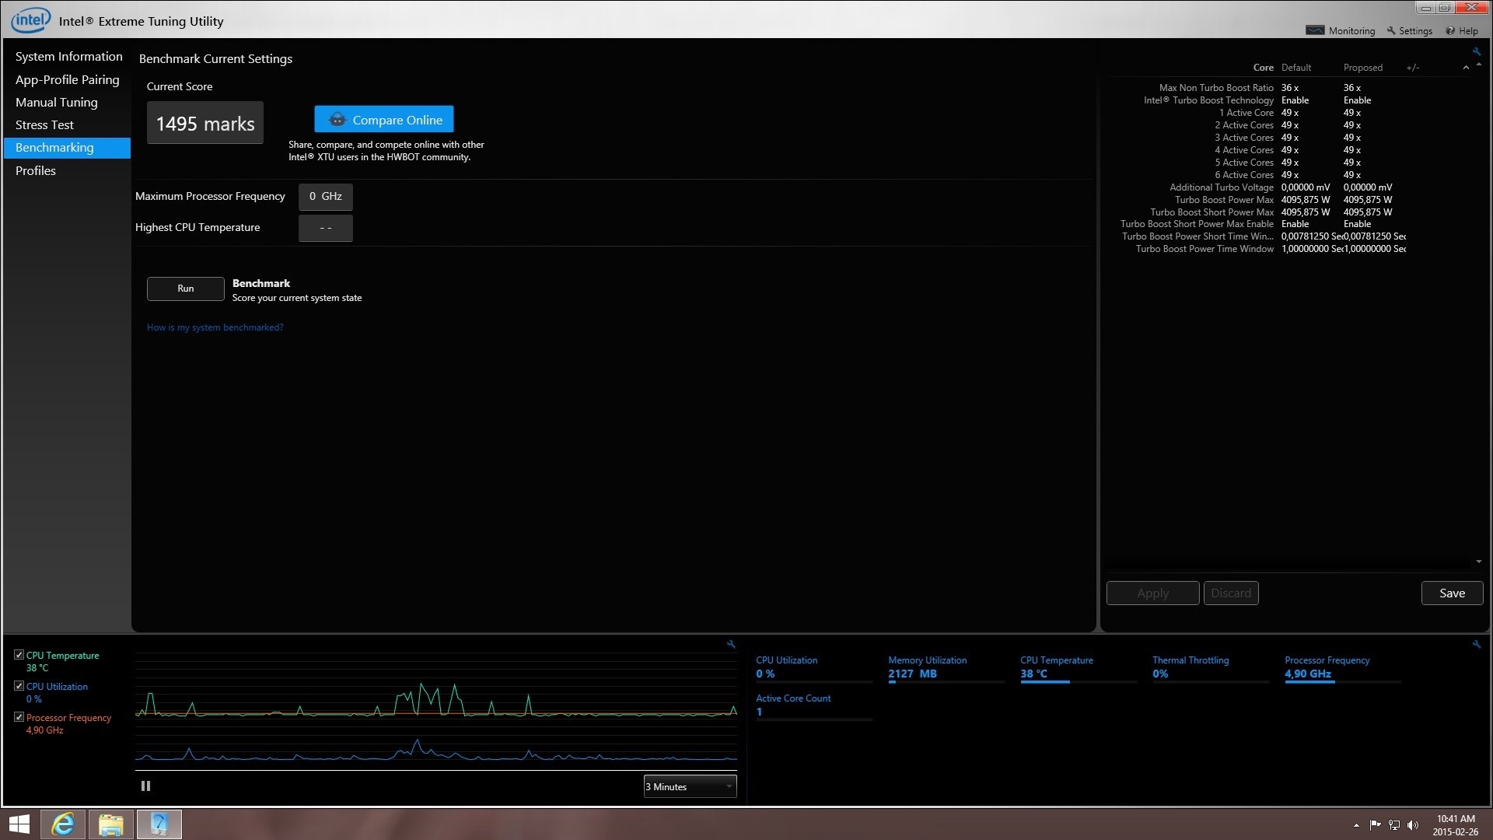
Task: Click the Discard button
Action: (1231, 593)
